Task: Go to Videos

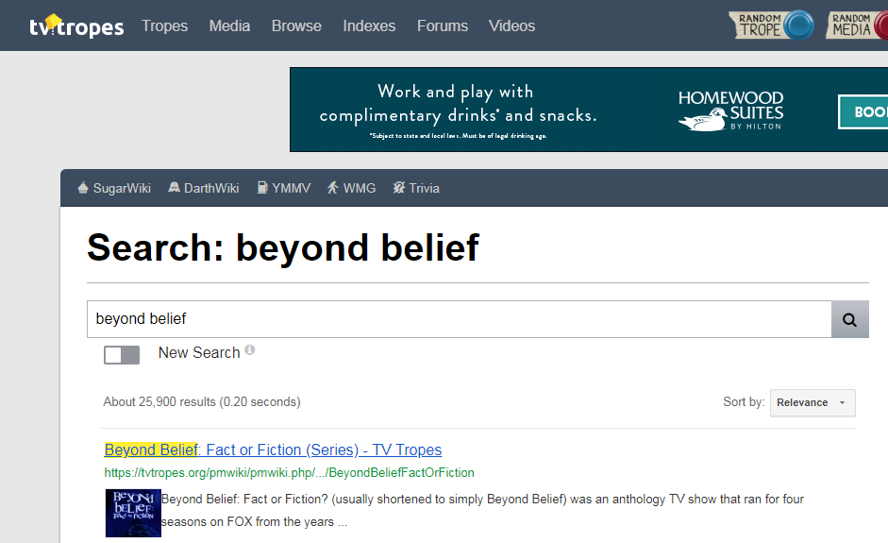Action: point(512,26)
